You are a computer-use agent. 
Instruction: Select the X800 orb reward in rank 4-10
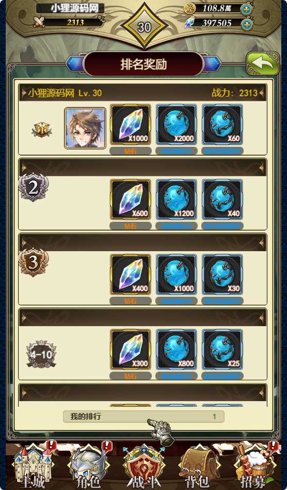click(x=176, y=349)
